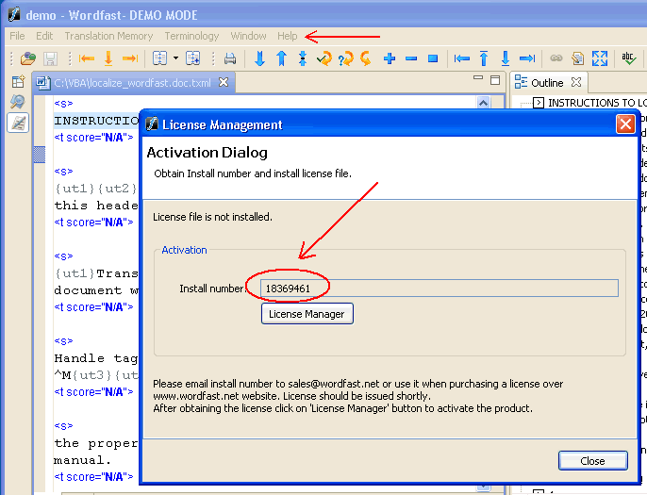
Task: Click the blue right-to-bar arrow icon
Action: pyautogui.click(x=527, y=58)
